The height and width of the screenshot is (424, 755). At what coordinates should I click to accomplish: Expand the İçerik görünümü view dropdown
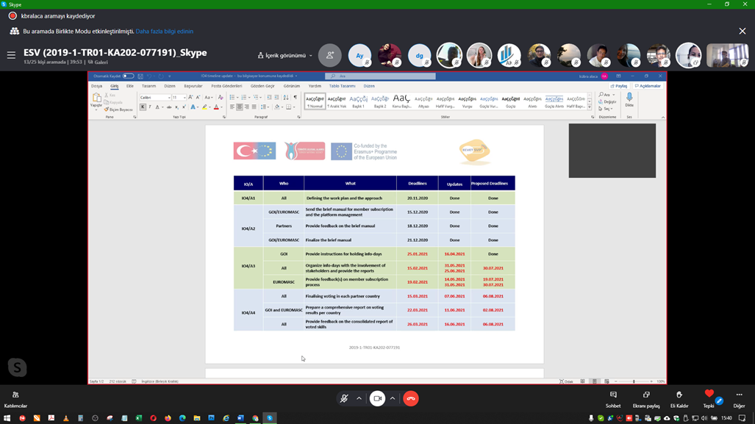[x=285, y=55]
